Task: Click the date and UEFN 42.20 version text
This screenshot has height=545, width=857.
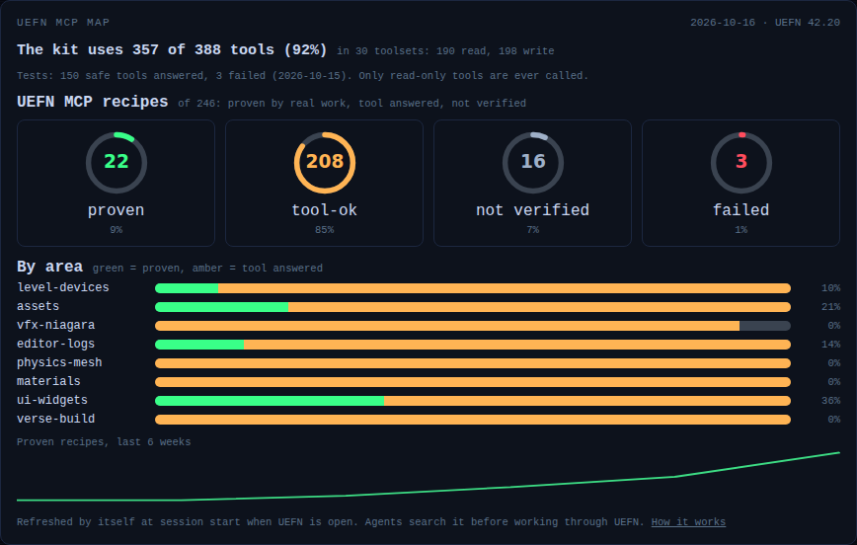Action: tap(764, 23)
